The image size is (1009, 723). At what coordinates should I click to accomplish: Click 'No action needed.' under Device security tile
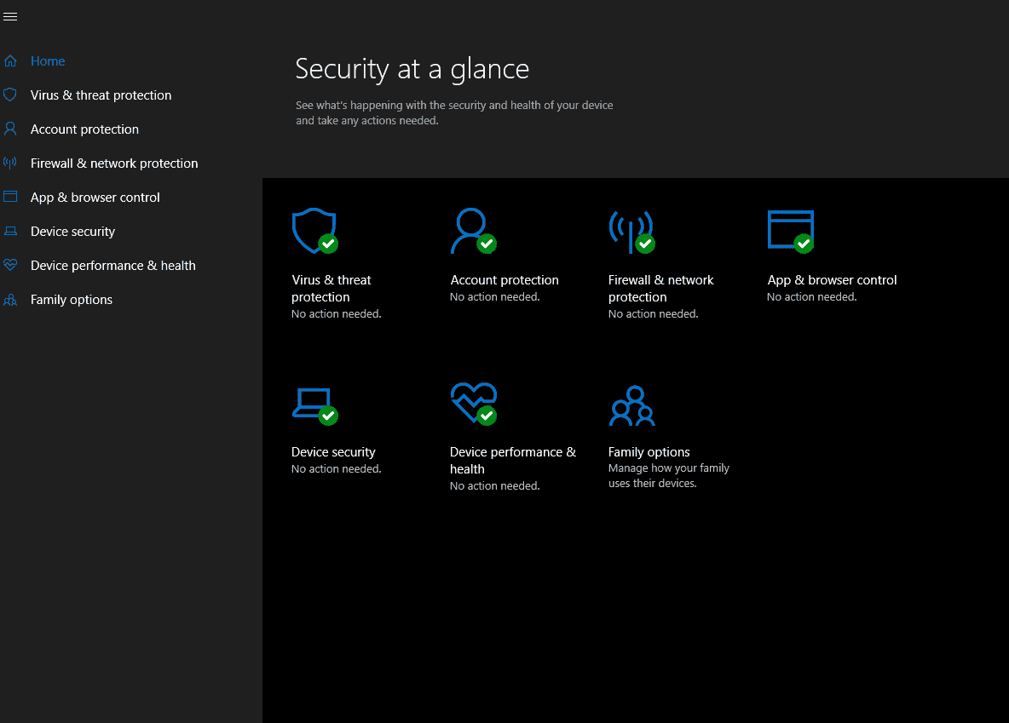(337, 469)
